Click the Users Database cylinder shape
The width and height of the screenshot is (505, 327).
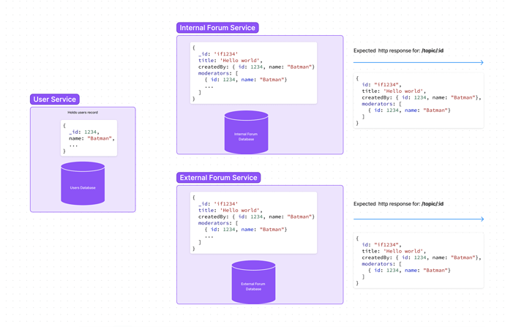pos(83,184)
